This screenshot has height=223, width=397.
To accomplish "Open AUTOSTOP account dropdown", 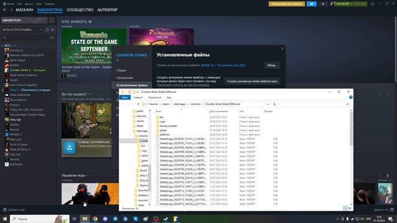I will coord(350,4).
